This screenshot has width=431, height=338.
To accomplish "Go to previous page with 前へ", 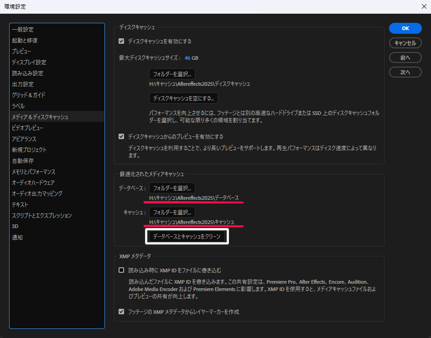I will point(405,57).
